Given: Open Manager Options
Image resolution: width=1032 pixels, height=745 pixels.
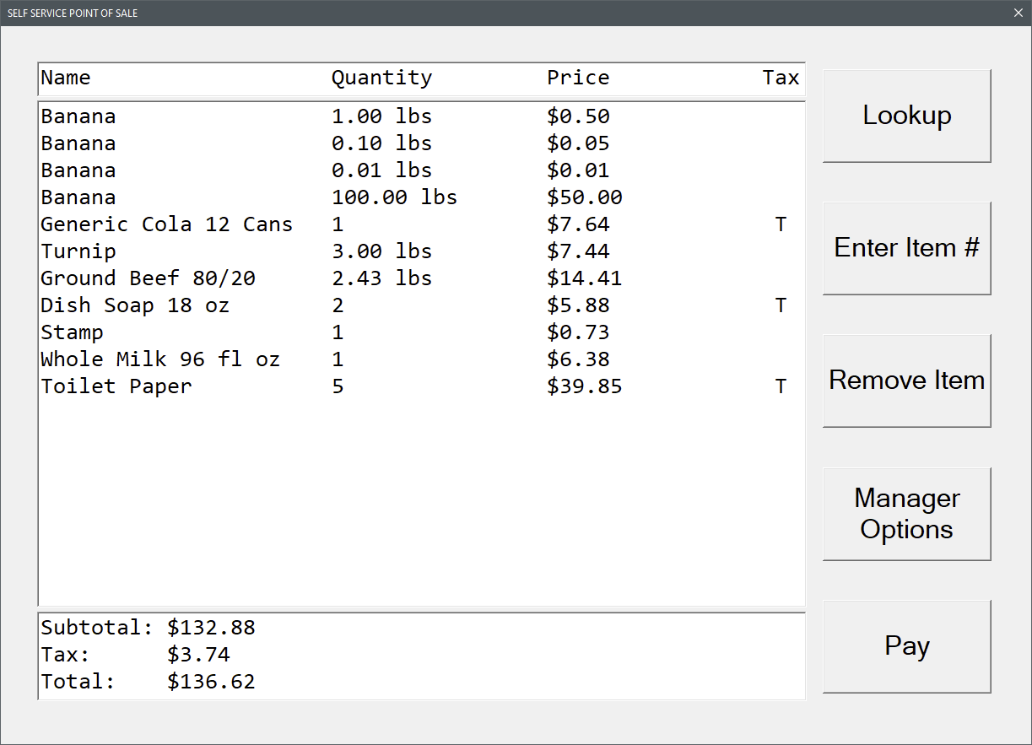Looking at the screenshot, I should pos(906,514).
